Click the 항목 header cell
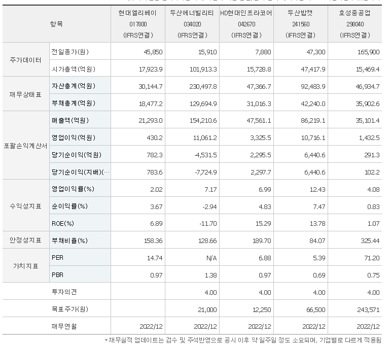 point(56,24)
